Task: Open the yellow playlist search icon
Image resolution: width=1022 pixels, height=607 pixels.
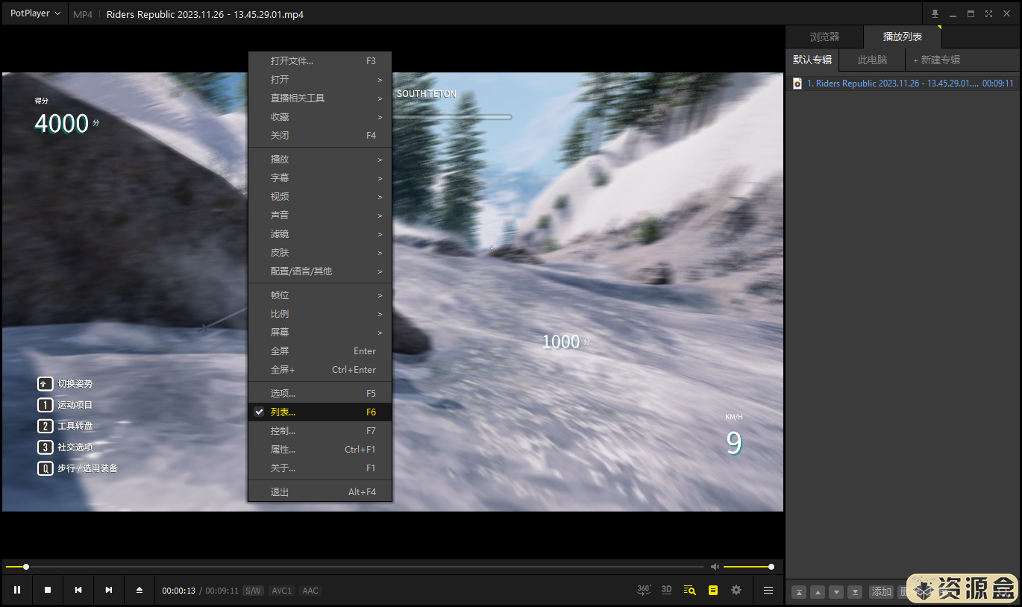Action: point(690,590)
